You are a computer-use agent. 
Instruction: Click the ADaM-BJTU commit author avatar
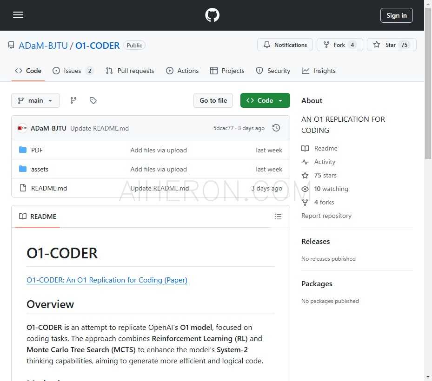click(x=22, y=128)
